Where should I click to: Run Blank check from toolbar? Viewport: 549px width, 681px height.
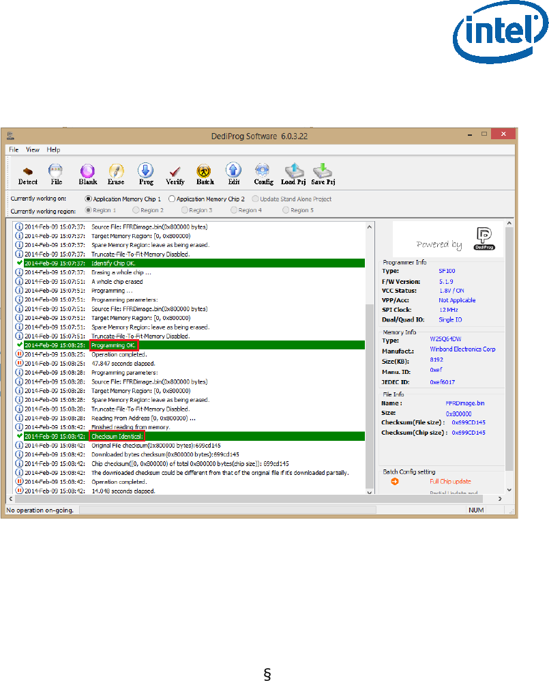(88, 174)
